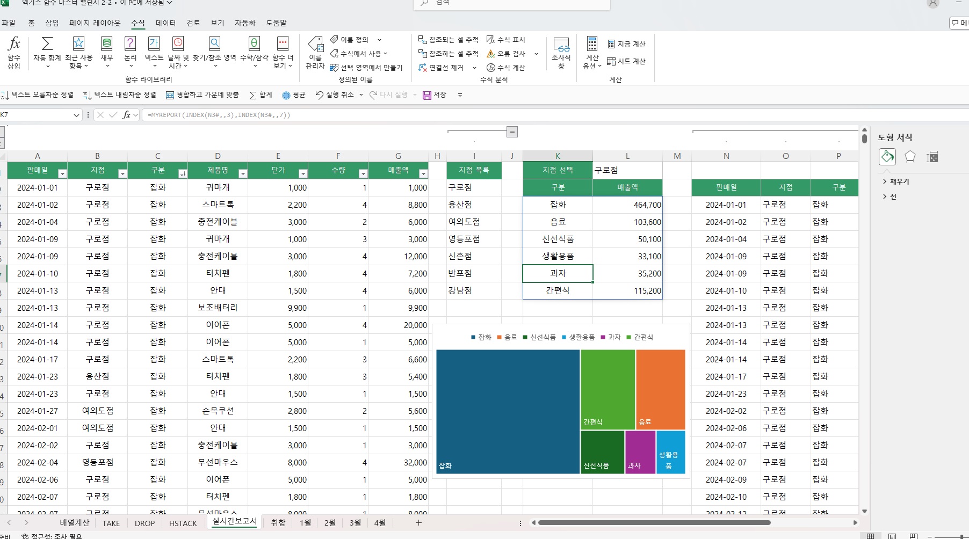Open filter dropdown on 판매일 header
This screenshot has width=969, height=539.
click(x=62, y=173)
